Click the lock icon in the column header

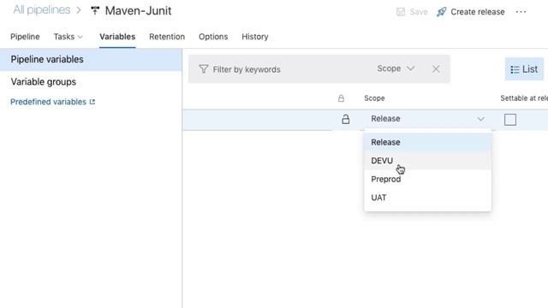tap(341, 98)
